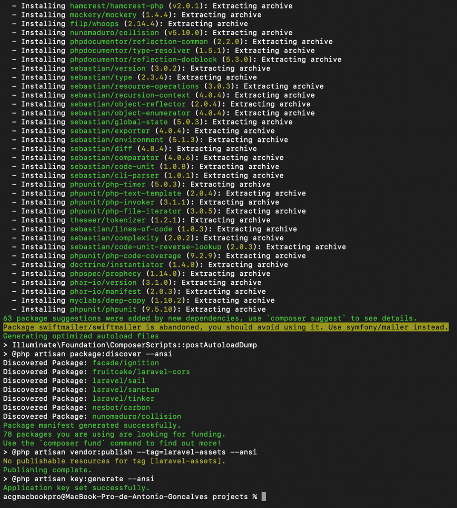Click the postAutoloadDump script line
This screenshot has height=508, width=457.
click(130, 345)
